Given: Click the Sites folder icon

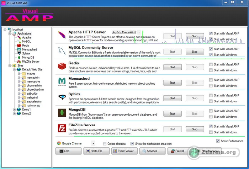Looking at the screenshot, I should [14, 65].
